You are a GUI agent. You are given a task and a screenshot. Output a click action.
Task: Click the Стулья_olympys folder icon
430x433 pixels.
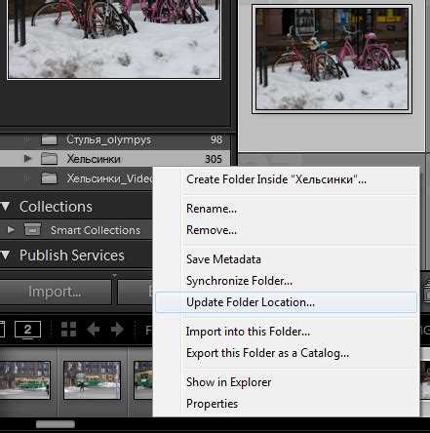pos(49,139)
